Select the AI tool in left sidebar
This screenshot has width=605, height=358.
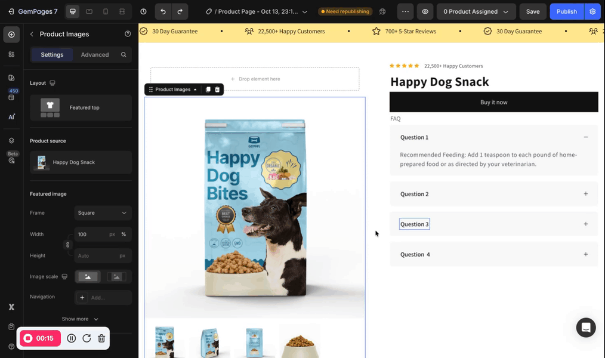click(11, 116)
